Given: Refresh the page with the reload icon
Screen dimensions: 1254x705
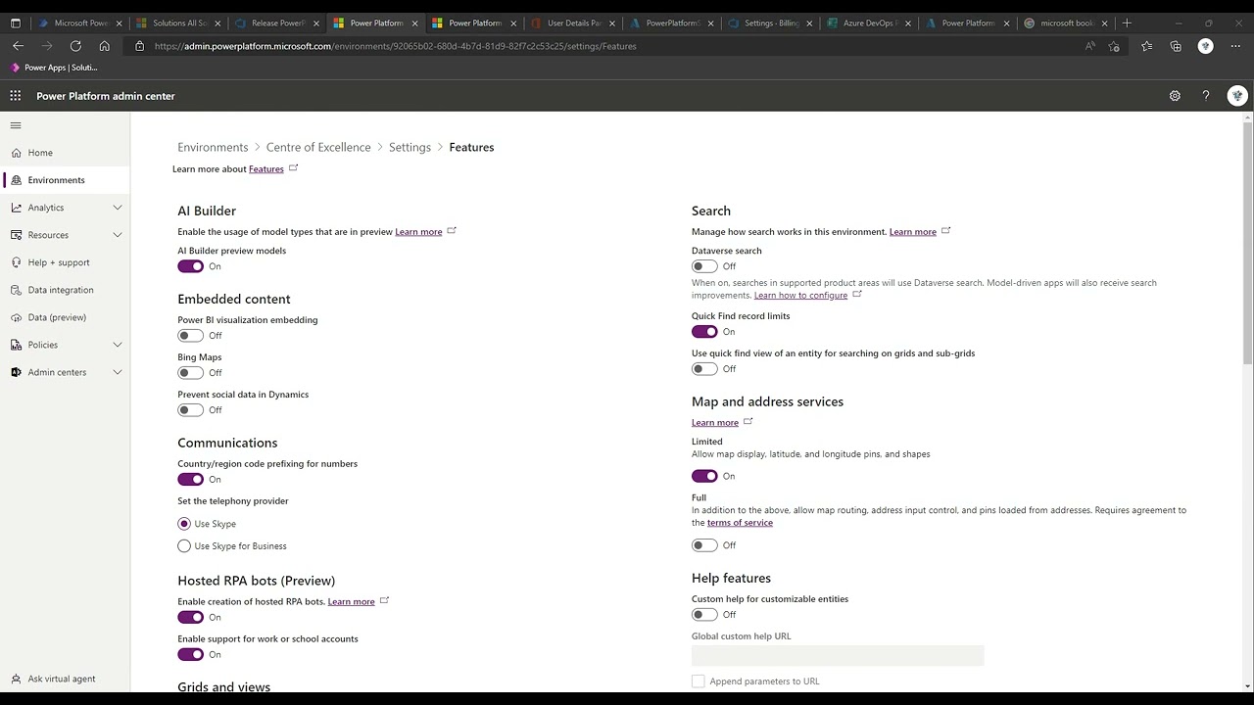Looking at the screenshot, I should pos(75,46).
